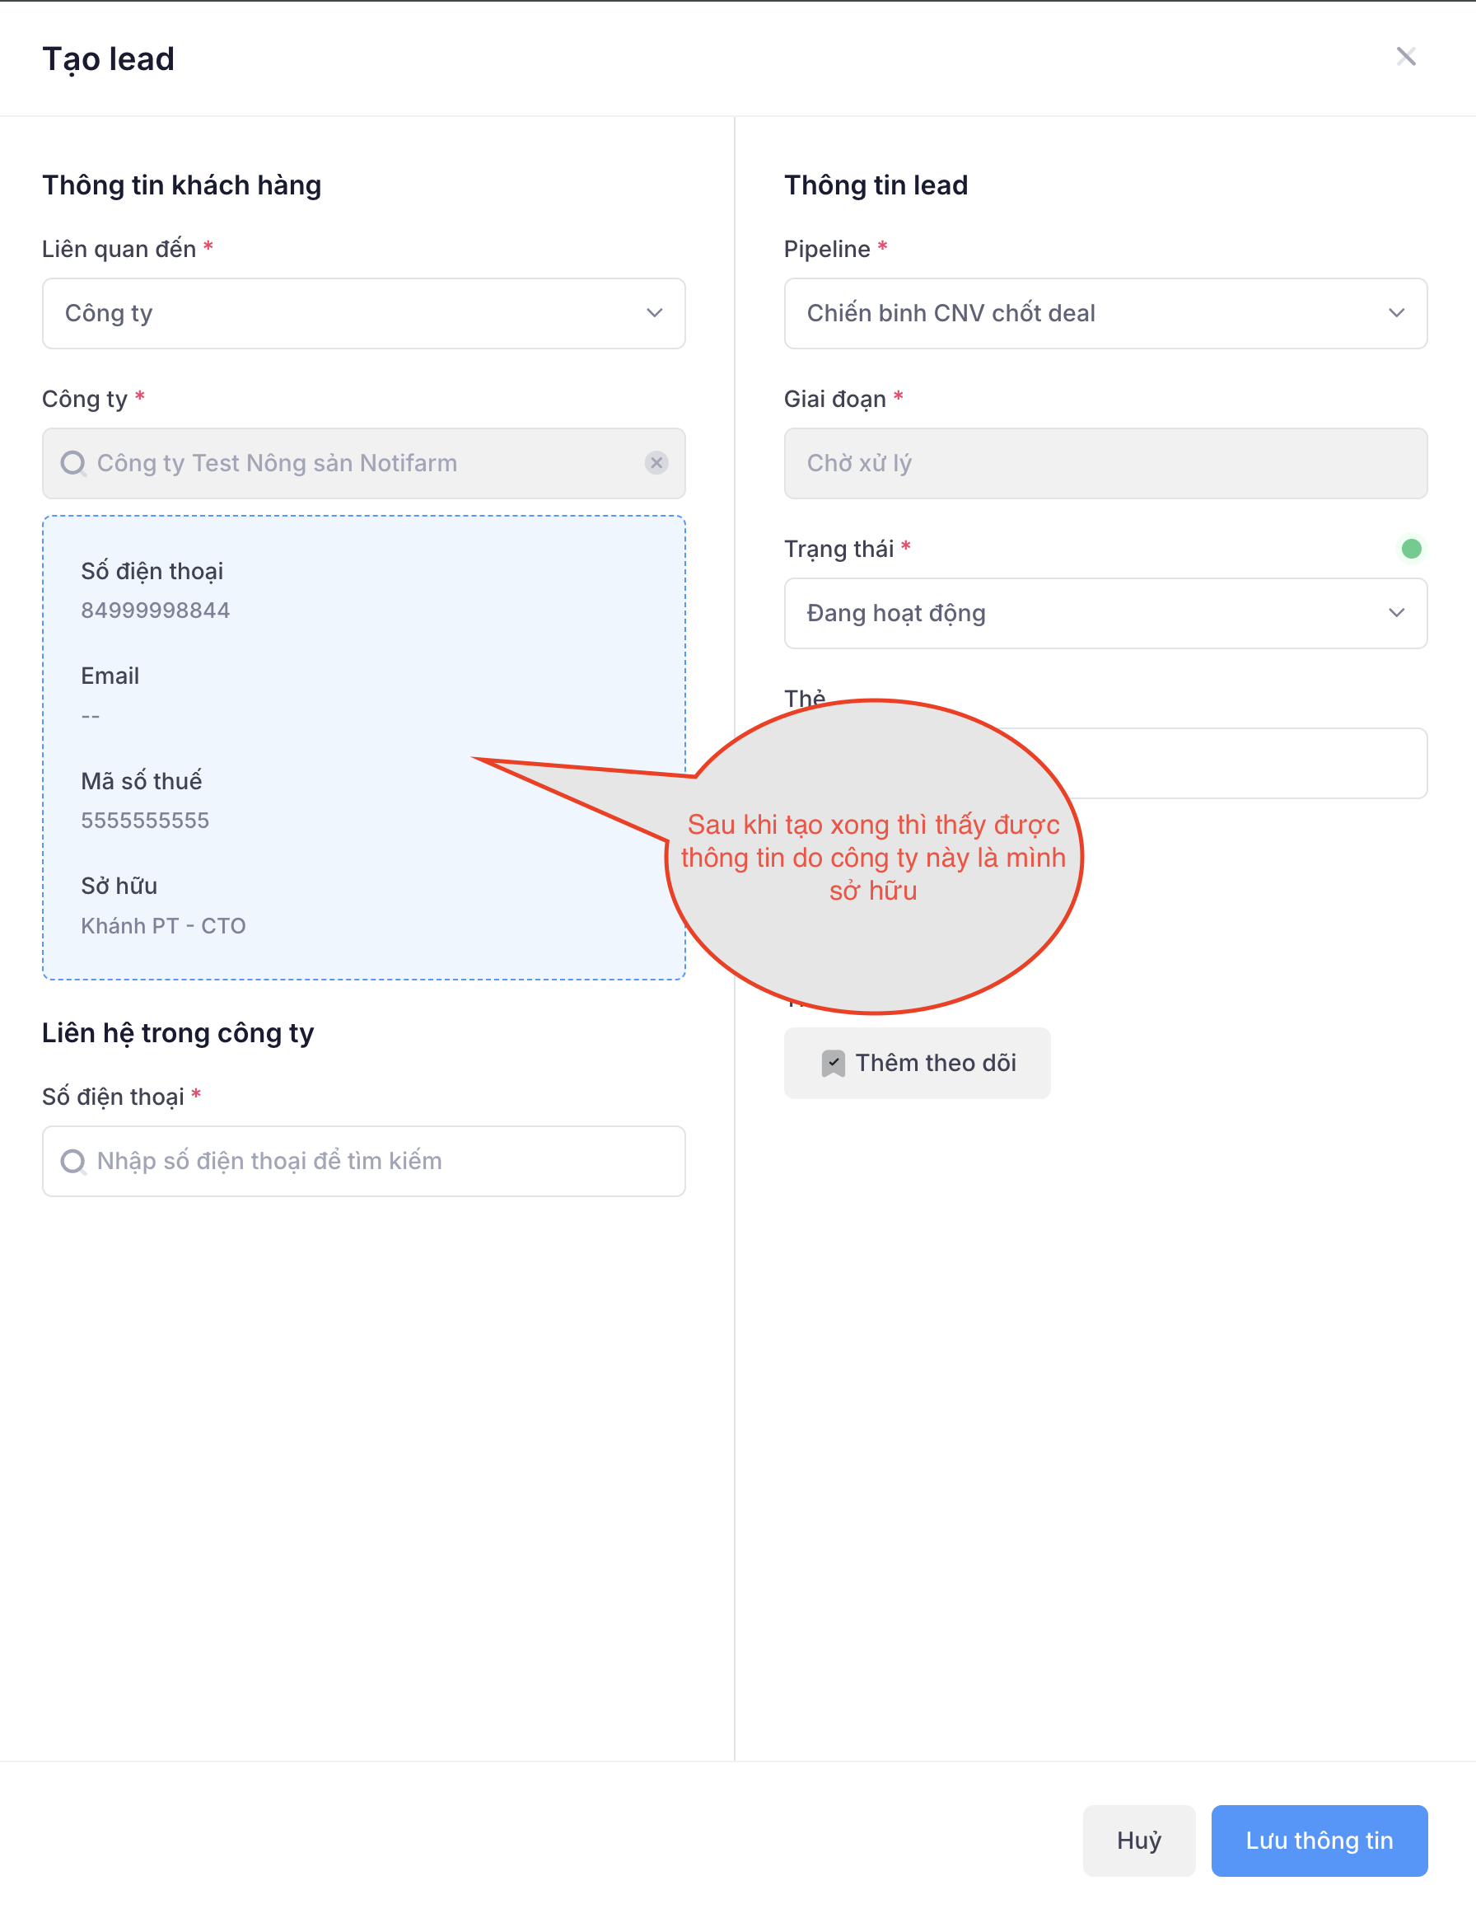Click the Huỷ button
Image resolution: width=1476 pixels, height=1918 pixels.
coord(1138,1840)
